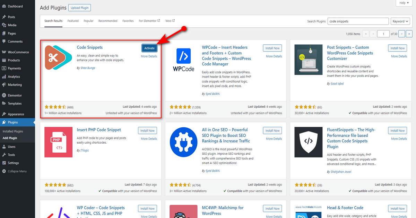
Task: Install the Head & Footer Code plugin
Action: 398,208
